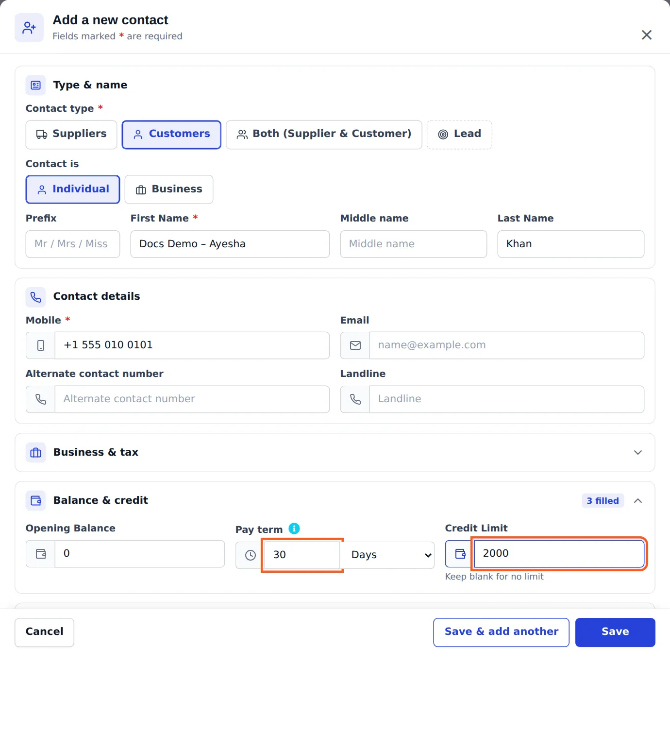
Task: Select Suppliers contact type
Action: 71,135
